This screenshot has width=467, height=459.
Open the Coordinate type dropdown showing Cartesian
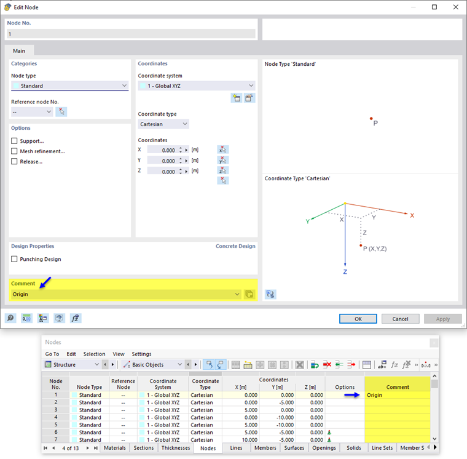(x=163, y=124)
